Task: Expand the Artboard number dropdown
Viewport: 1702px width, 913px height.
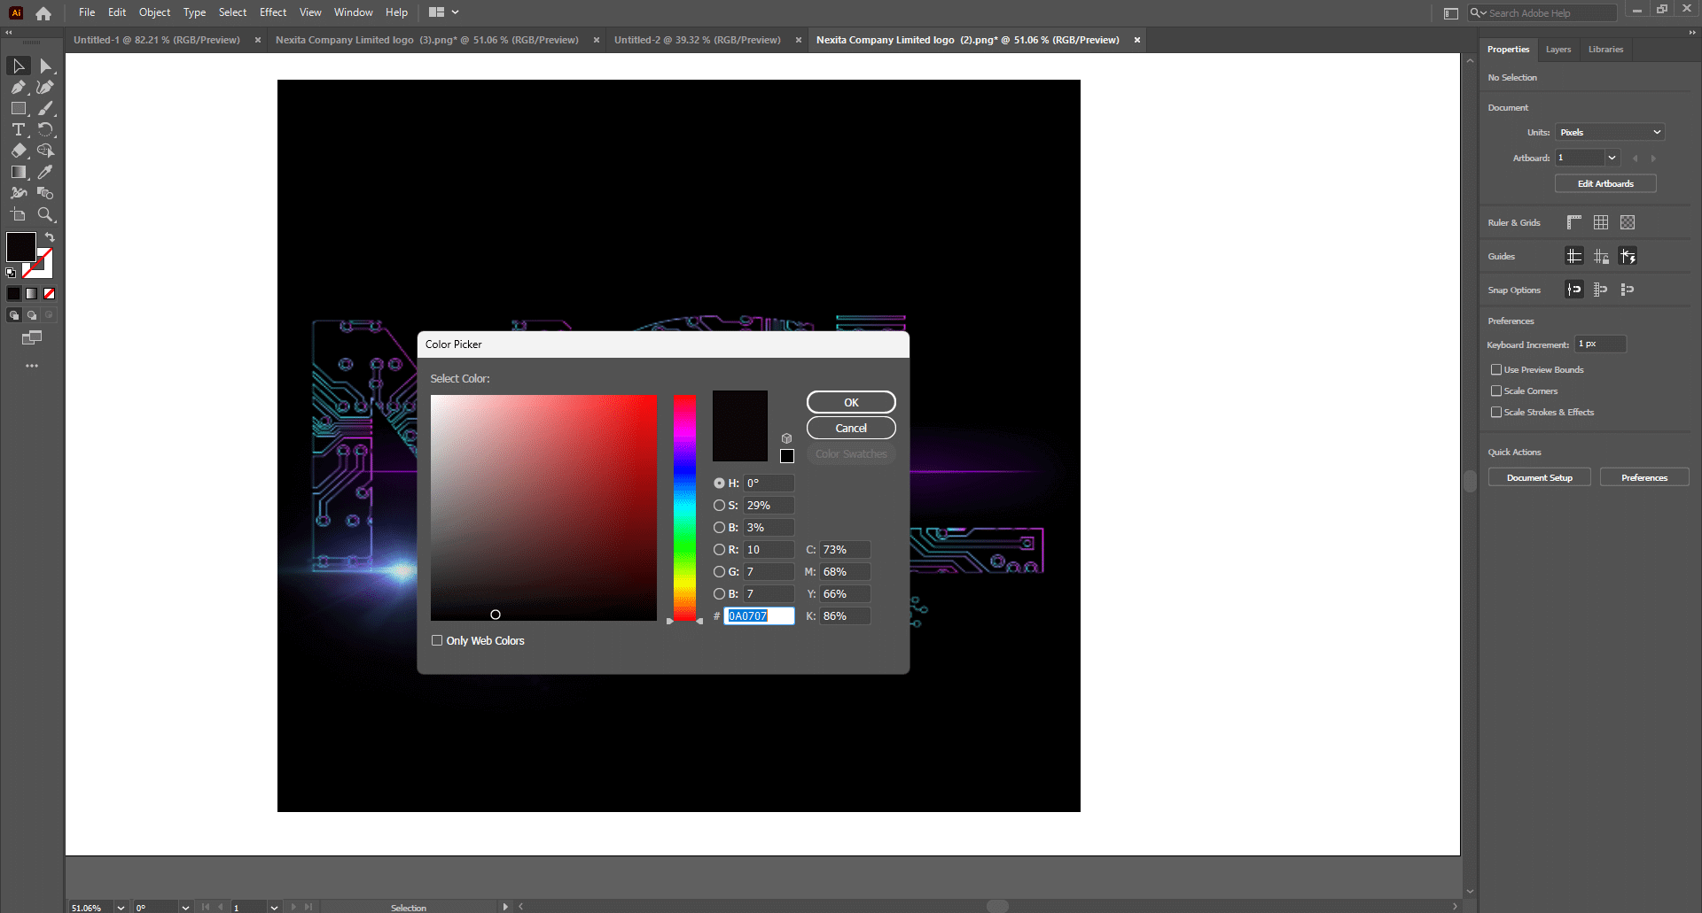Action: pyautogui.click(x=1612, y=158)
